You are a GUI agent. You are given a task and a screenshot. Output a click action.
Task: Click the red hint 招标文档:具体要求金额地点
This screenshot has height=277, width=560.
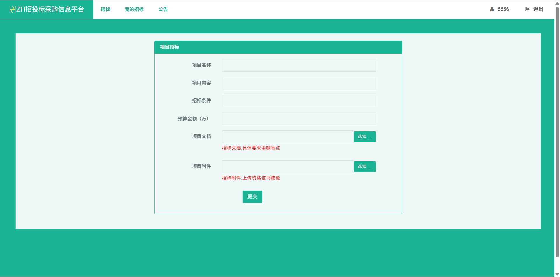pos(251,148)
